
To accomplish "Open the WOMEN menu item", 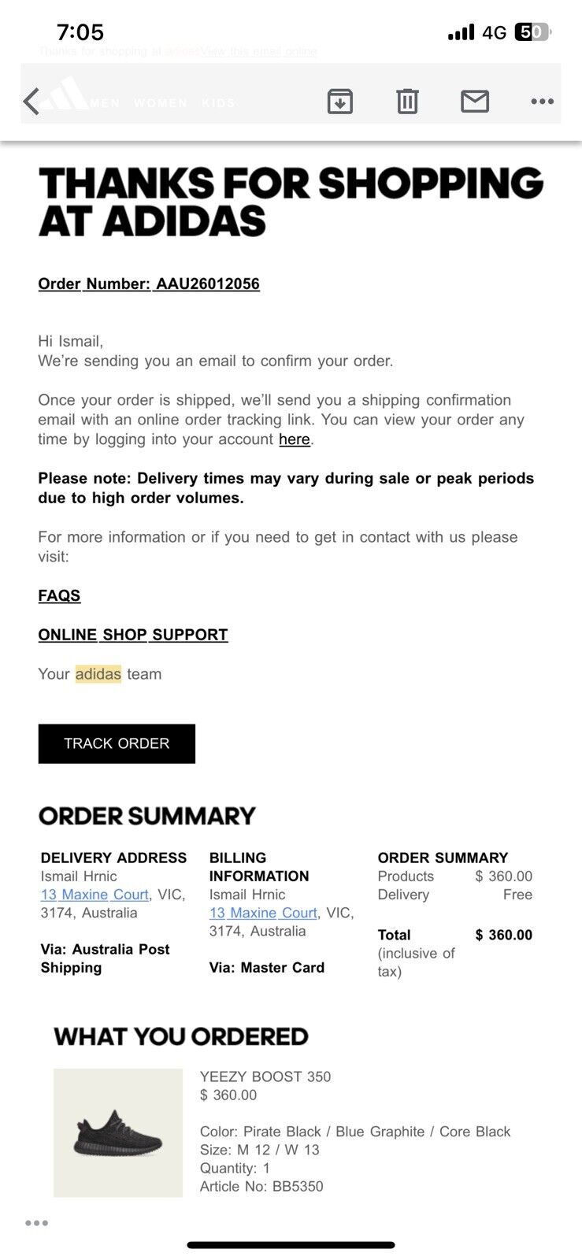I will pos(161,103).
